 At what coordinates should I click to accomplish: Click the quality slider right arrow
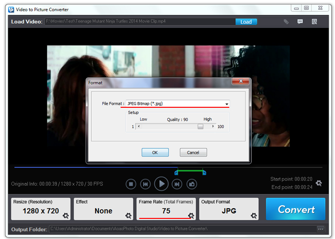coord(213,126)
